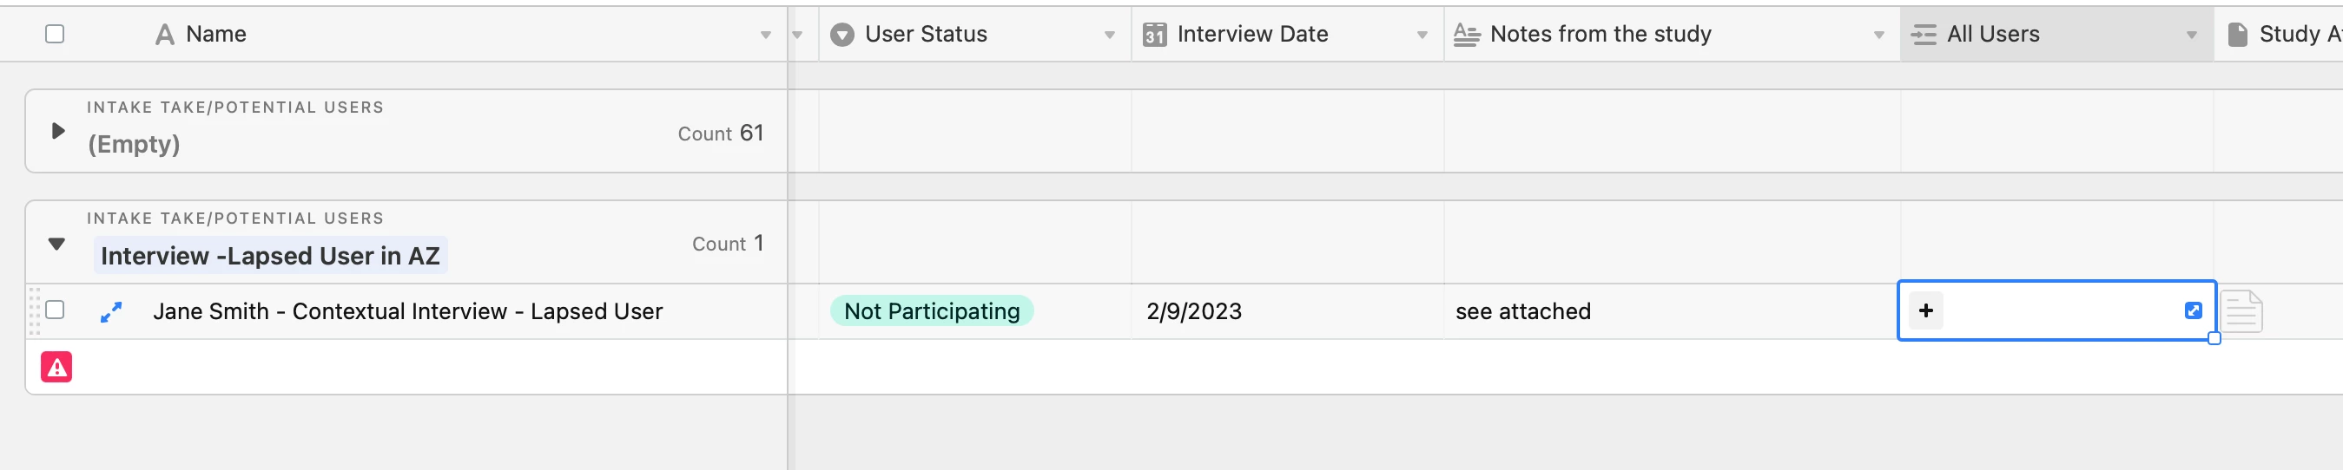The image size is (2343, 470).
Task: Open the document attachment thumbnail
Action: click(2242, 312)
